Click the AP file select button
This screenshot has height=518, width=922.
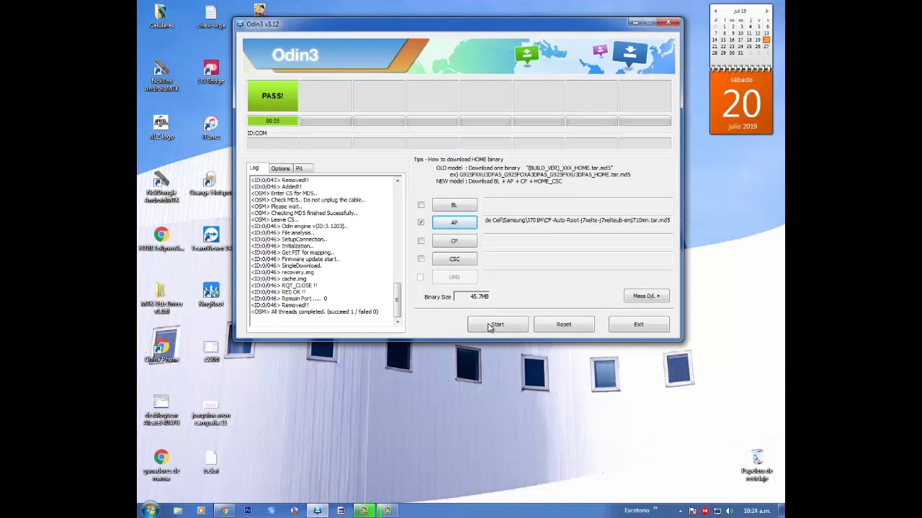pyautogui.click(x=455, y=222)
